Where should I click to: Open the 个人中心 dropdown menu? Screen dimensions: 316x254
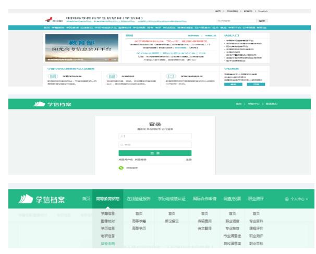(x=296, y=199)
